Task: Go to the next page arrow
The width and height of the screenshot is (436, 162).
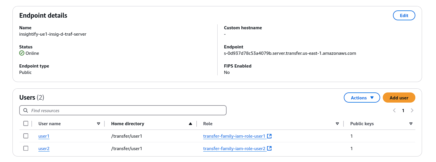Action: tap(412, 110)
